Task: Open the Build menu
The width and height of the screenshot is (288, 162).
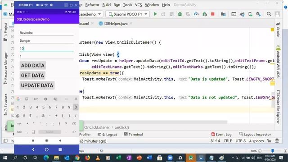Action: 106,5
